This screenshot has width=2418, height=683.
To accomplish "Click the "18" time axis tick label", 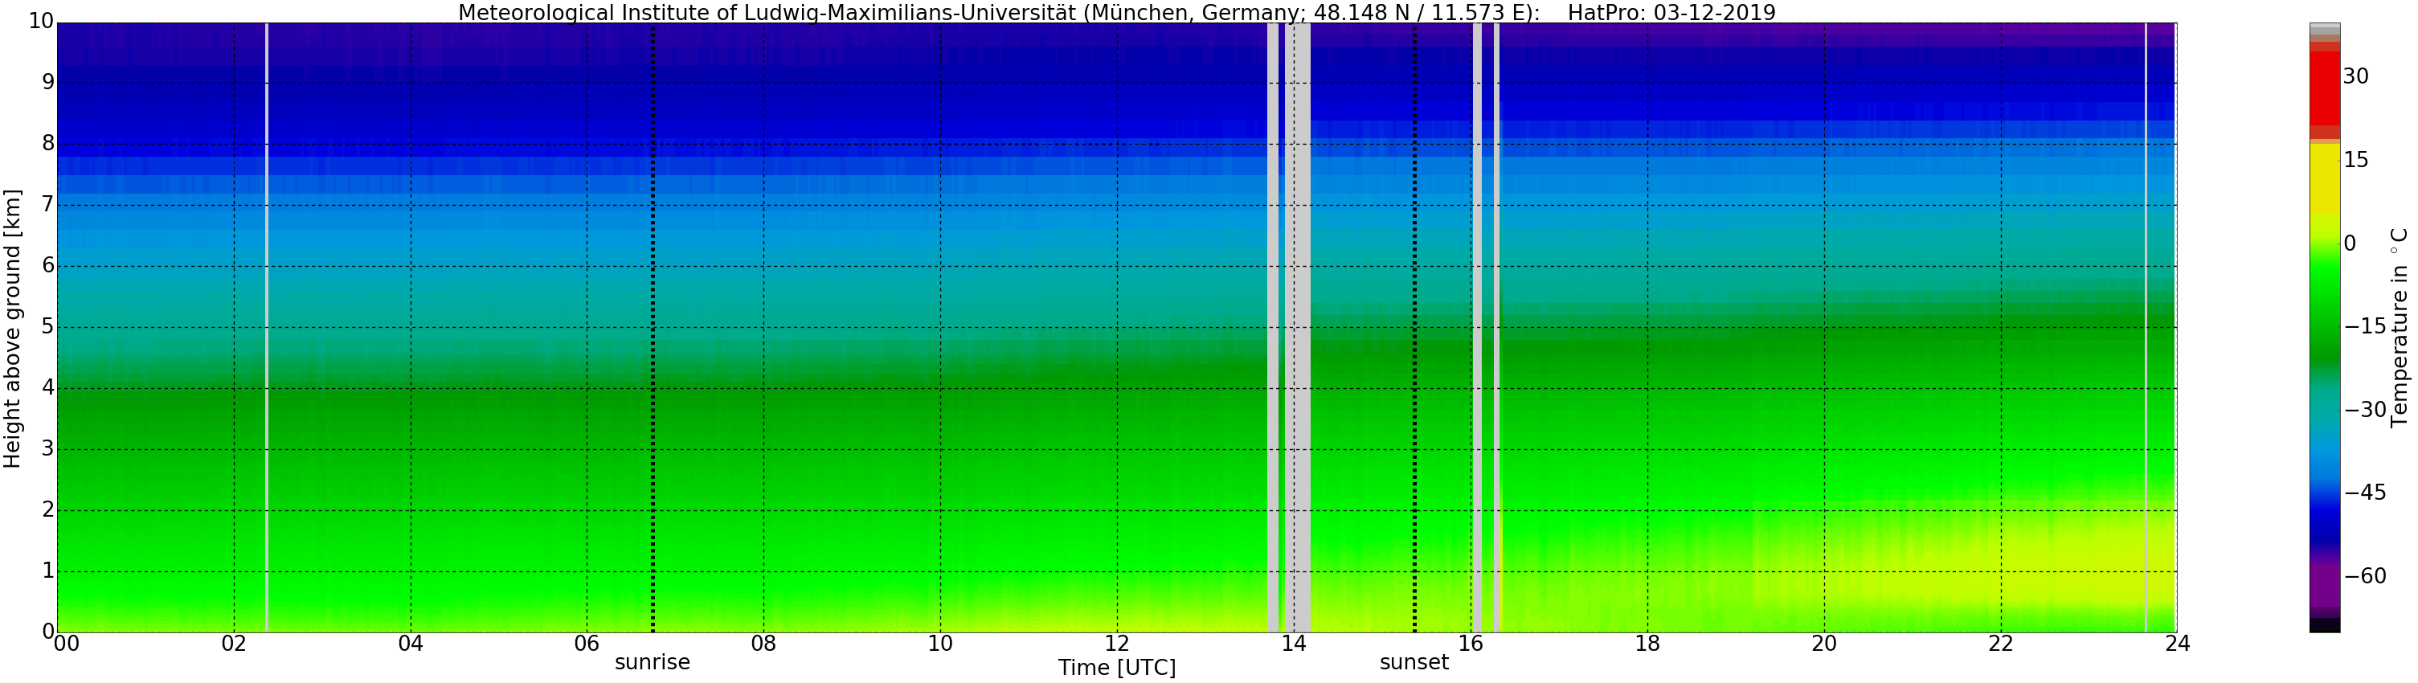I will [1647, 644].
